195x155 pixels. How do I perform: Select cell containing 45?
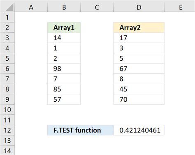coord(139,89)
